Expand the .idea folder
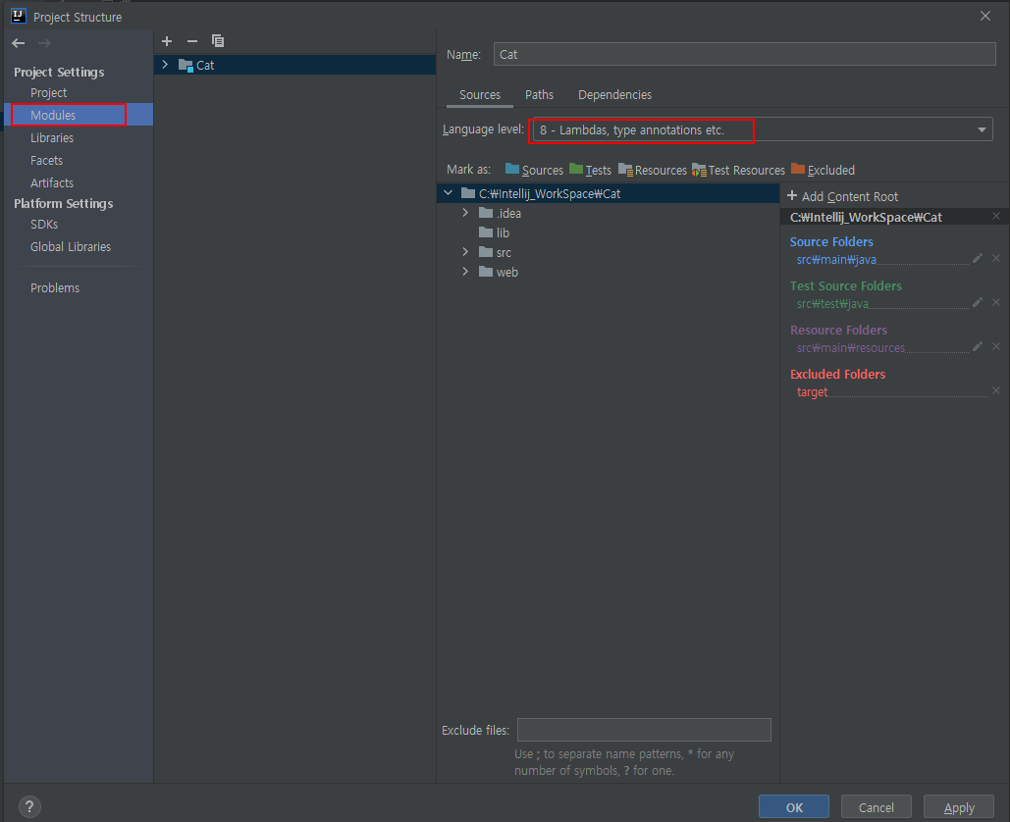The height and width of the screenshot is (822, 1010). pos(465,213)
